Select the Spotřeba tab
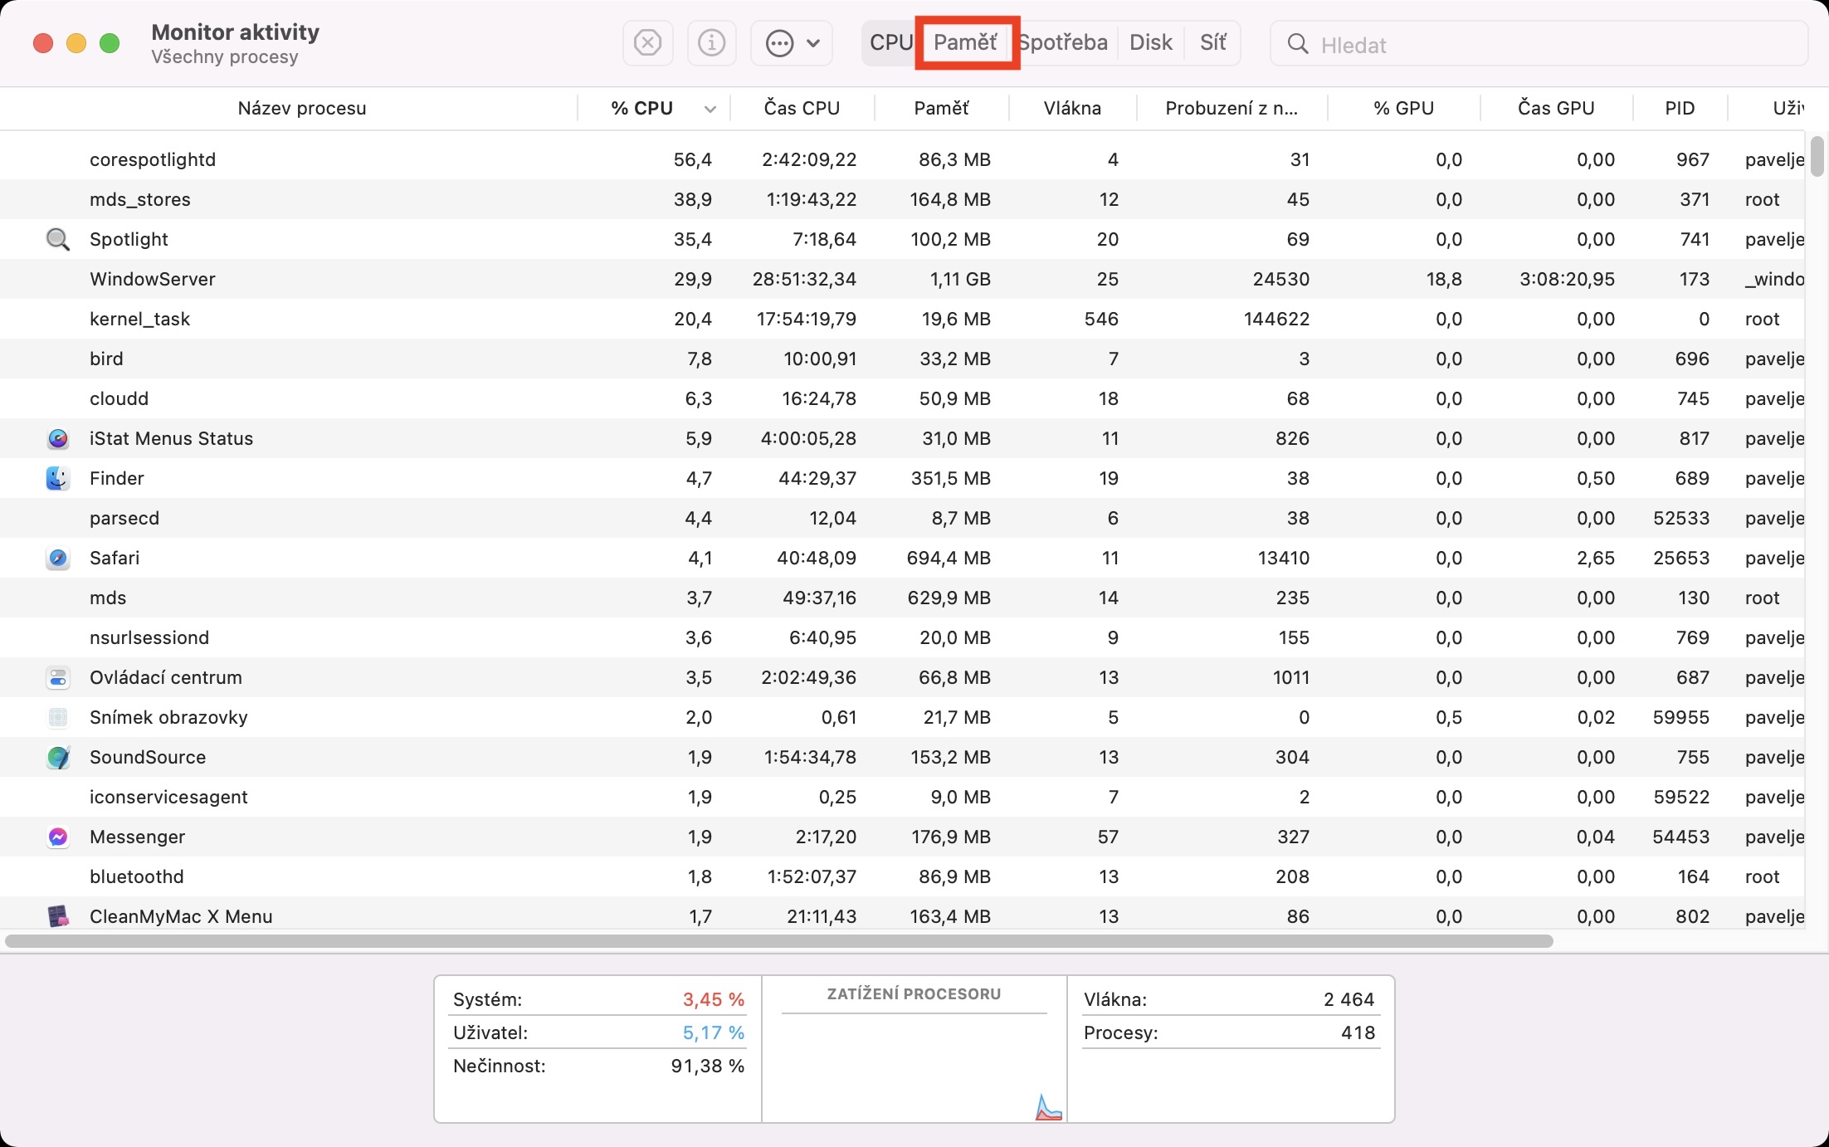Image resolution: width=1829 pixels, height=1147 pixels. tap(1063, 42)
